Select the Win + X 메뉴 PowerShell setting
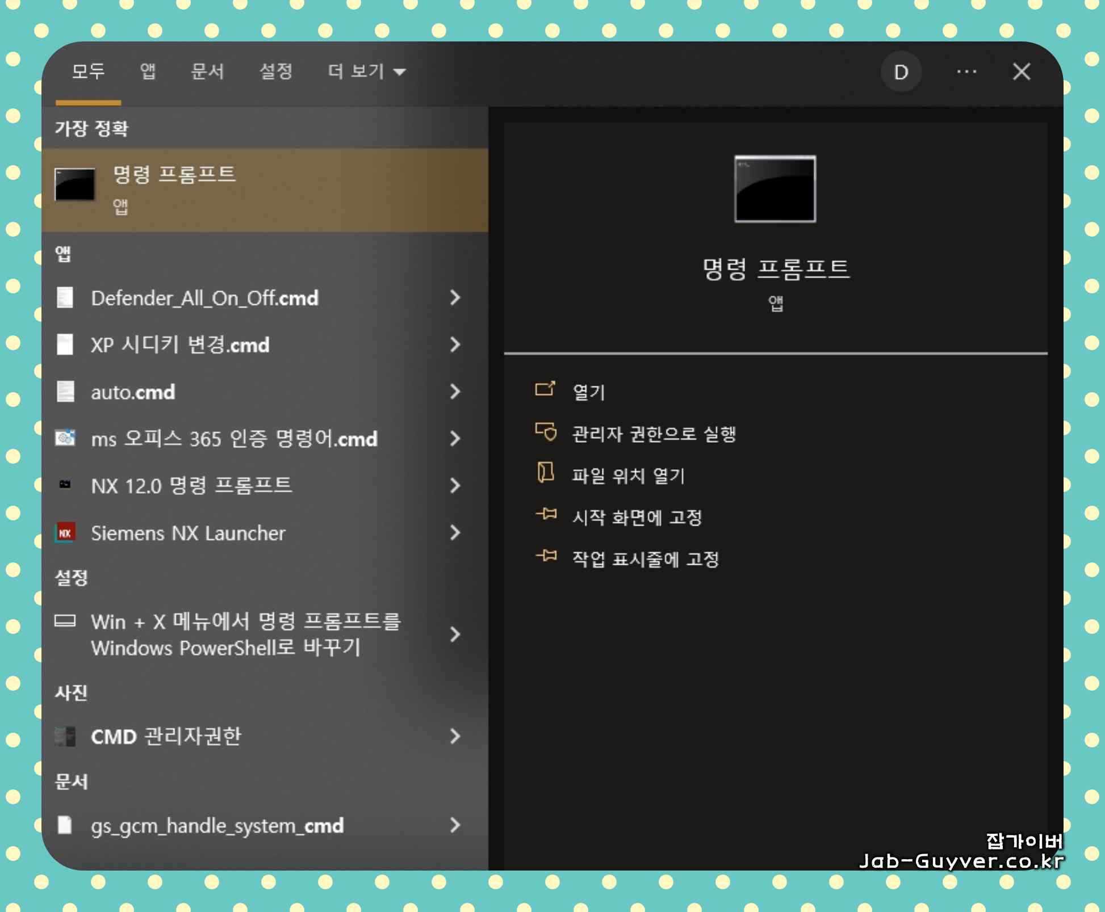The height and width of the screenshot is (912, 1105). [245, 634]
